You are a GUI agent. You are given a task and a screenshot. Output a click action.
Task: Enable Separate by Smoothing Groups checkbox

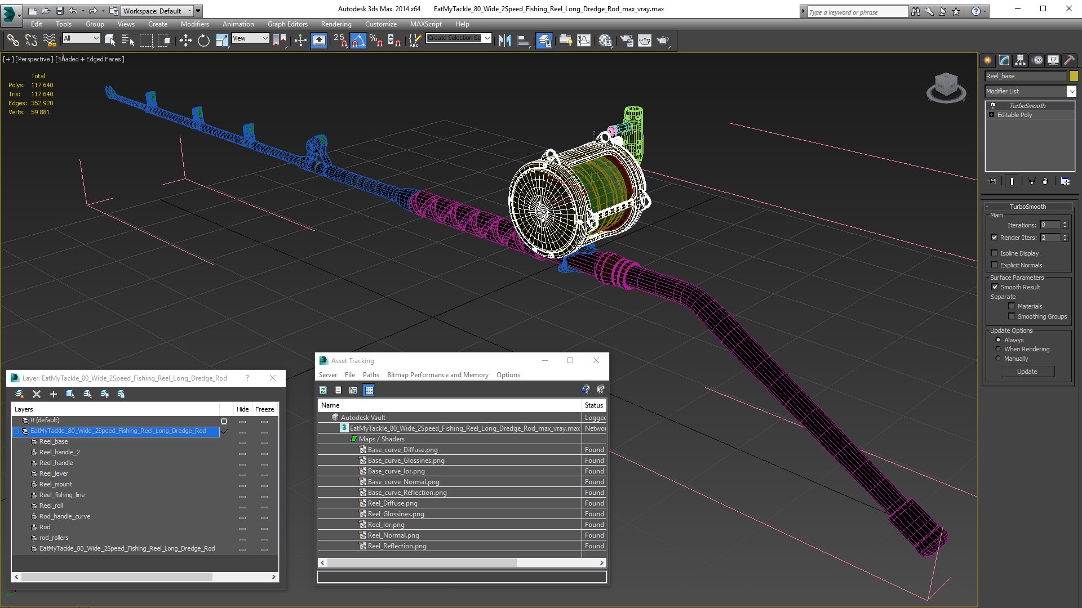point(1012,316)
